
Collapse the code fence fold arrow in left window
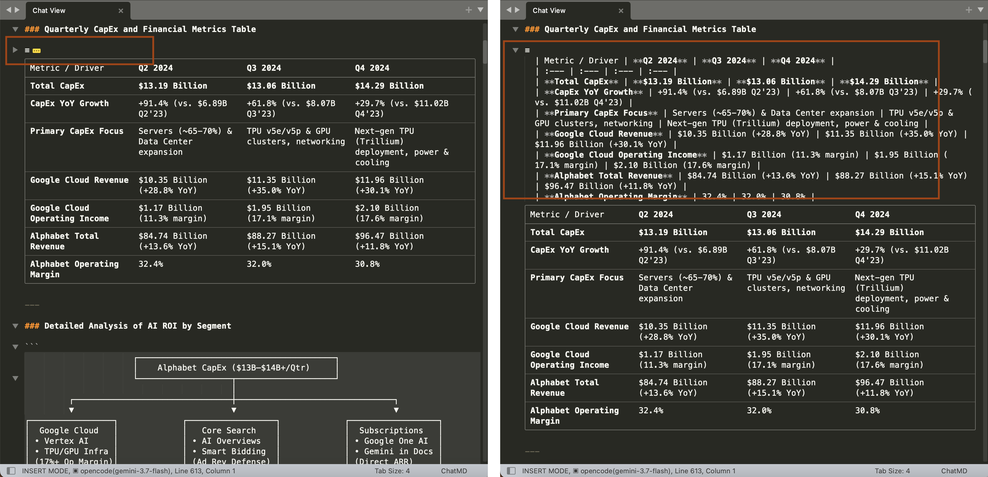point(15,347)
